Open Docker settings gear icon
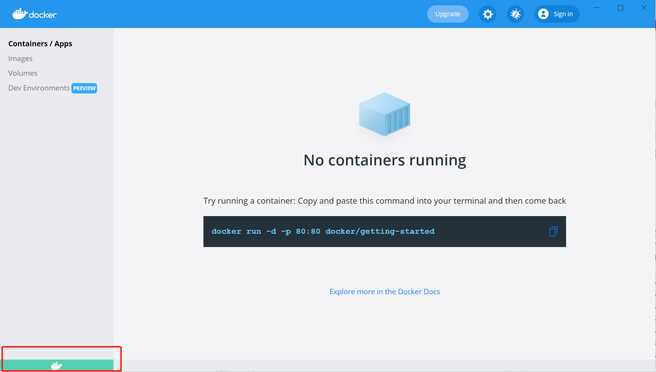This screenshot has height=372, width=656. pos(487,14)
